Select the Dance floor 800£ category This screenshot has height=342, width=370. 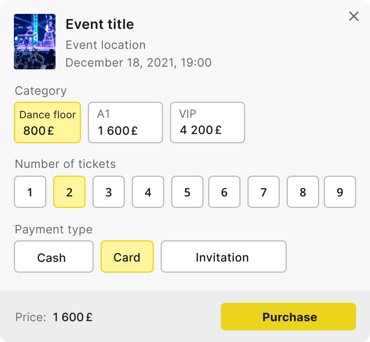point(47,122)
